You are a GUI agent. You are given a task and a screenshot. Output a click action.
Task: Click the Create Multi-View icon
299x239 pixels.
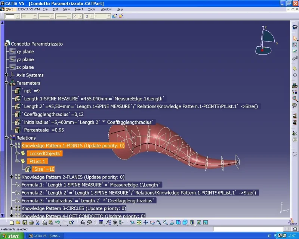(x=178, y=223)
